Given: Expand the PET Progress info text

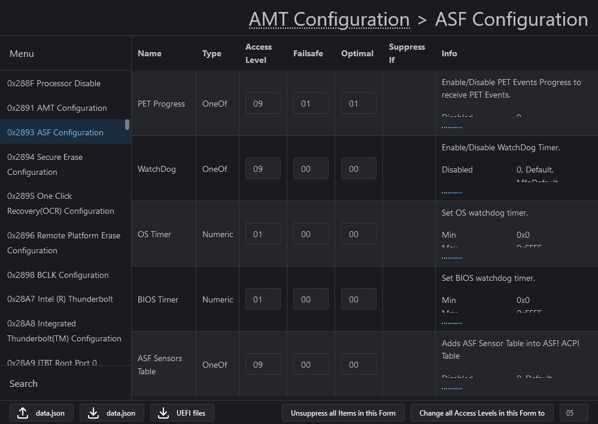Looking at the screenshot, I should [x=451, y=127].
